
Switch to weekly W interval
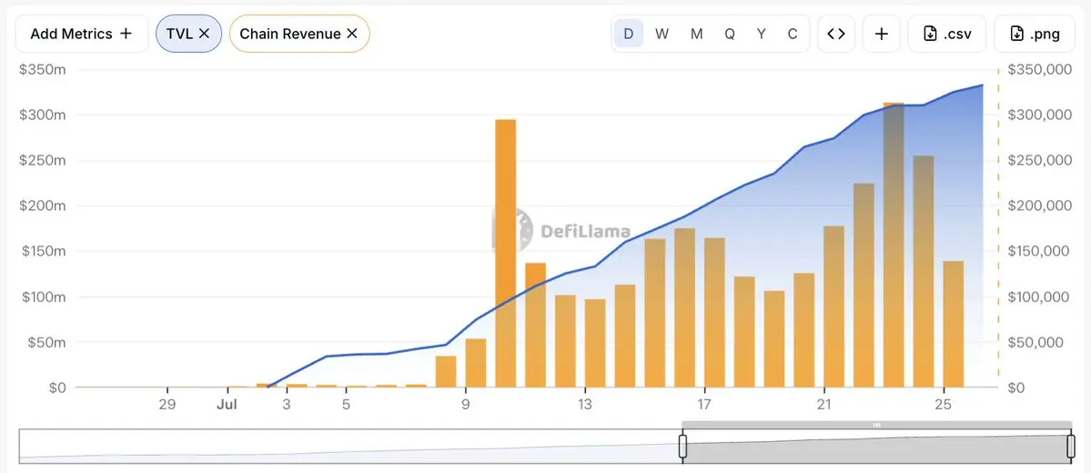coord(662,34)
